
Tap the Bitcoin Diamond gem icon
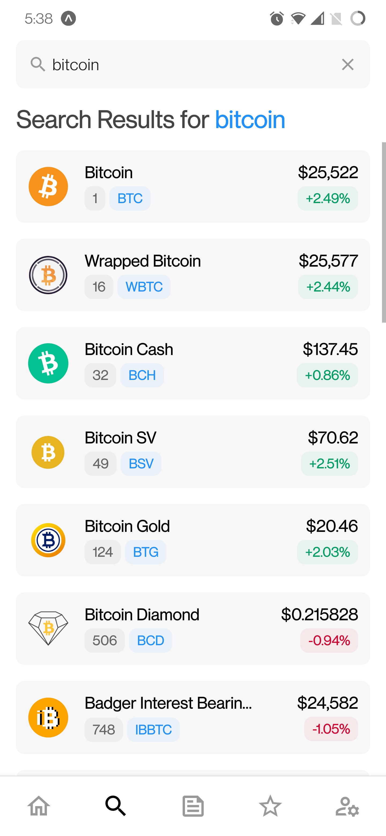click(48, 628)
